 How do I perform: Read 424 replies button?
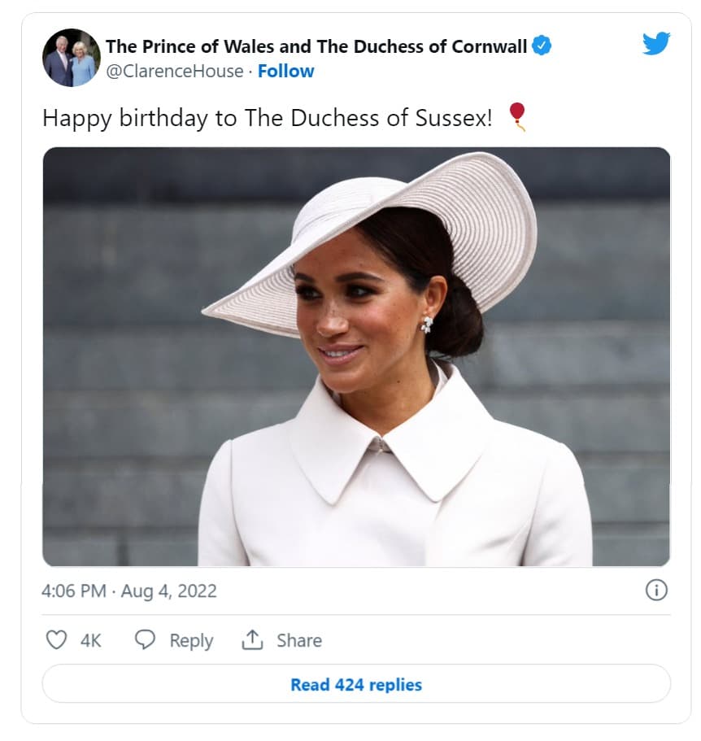coord(356,684)
